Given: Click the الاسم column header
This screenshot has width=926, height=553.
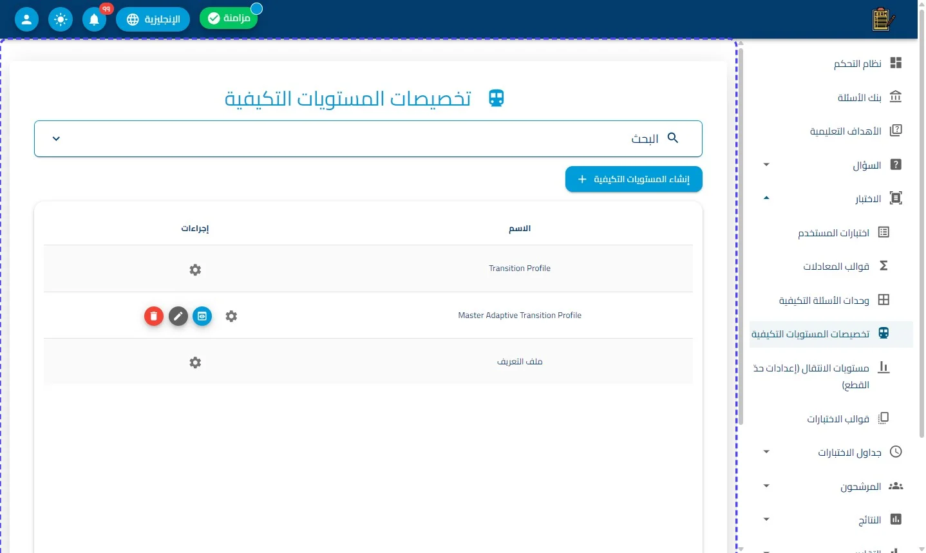Looking at the screenshot, I should 520,229.
